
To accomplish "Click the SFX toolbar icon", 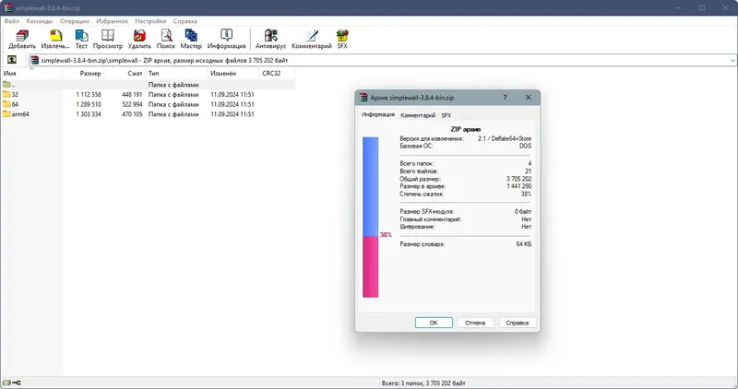I will coord(342,36).
